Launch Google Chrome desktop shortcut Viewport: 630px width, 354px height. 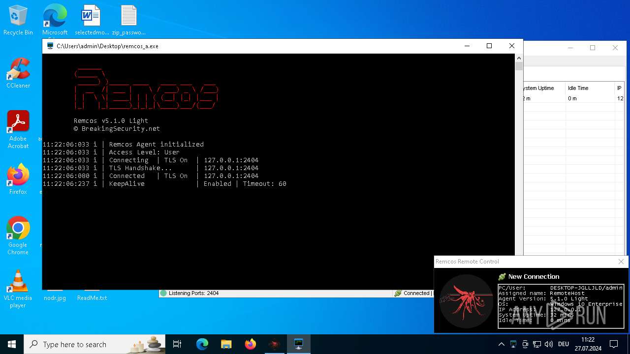pyautogui.click(x=18, y=236)
